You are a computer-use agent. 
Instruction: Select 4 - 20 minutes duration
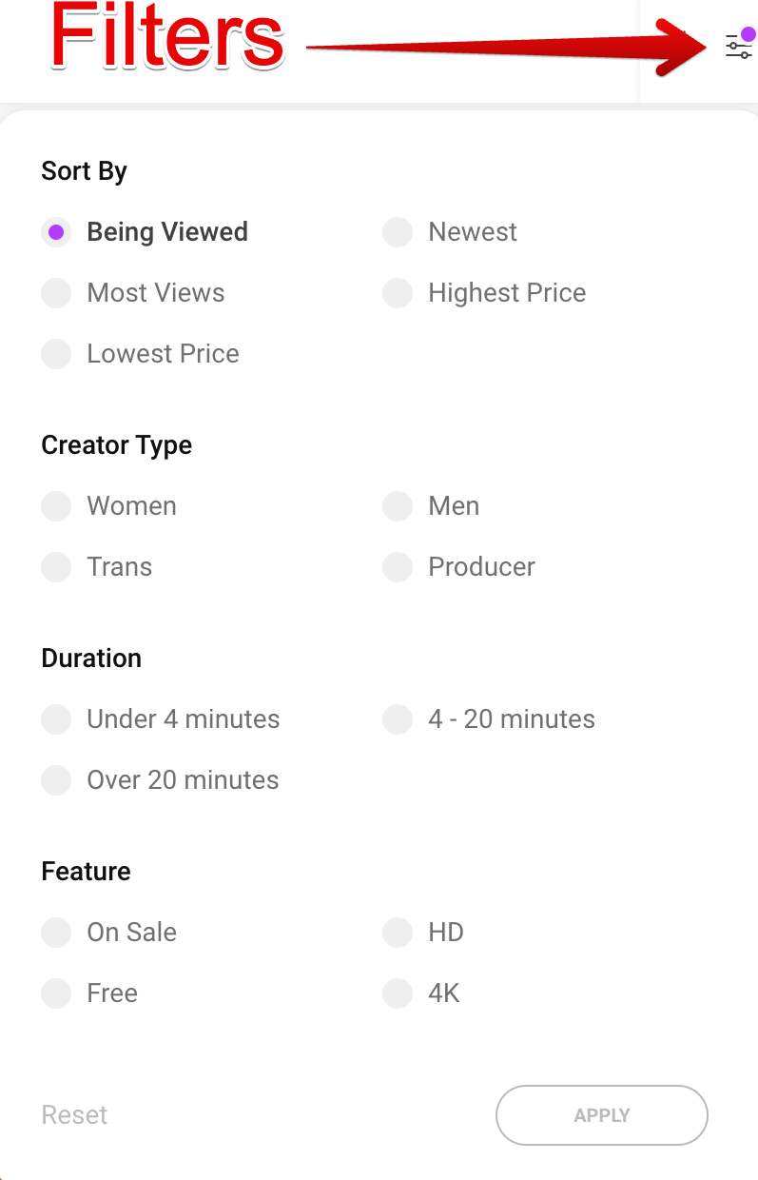(398, 719)
